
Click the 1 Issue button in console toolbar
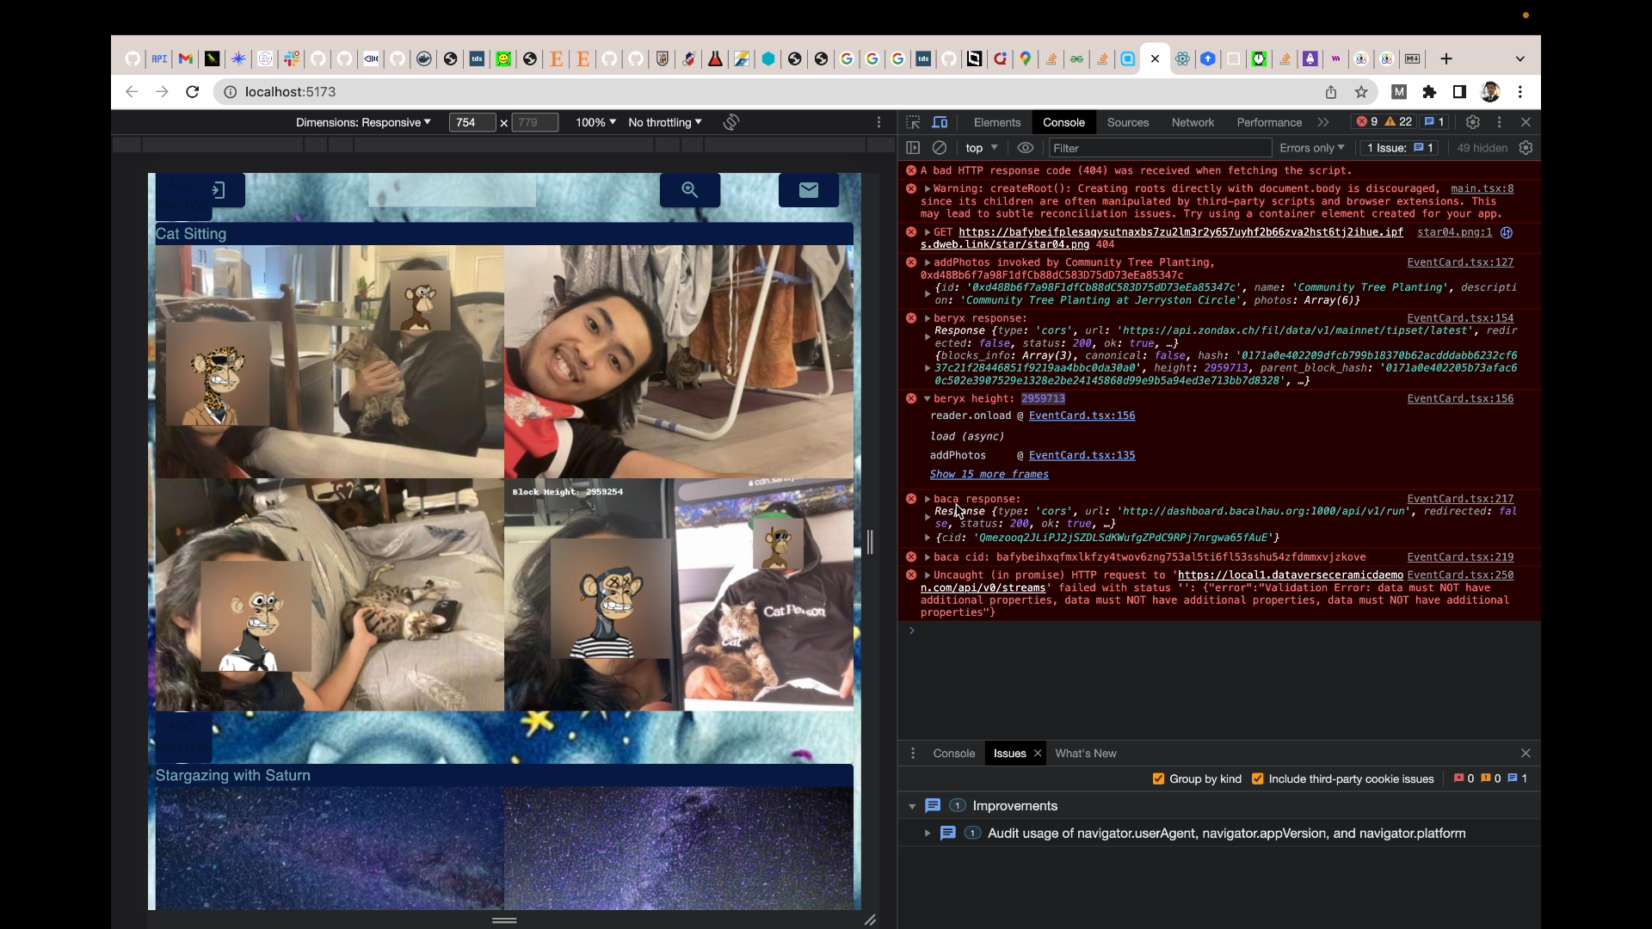[1400, 148]
